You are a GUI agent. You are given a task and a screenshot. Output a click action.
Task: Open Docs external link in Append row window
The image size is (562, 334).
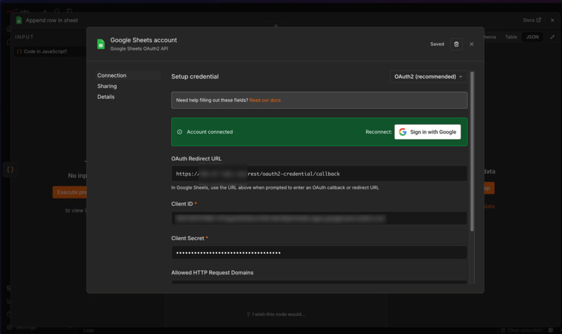(x=532, y=20)
